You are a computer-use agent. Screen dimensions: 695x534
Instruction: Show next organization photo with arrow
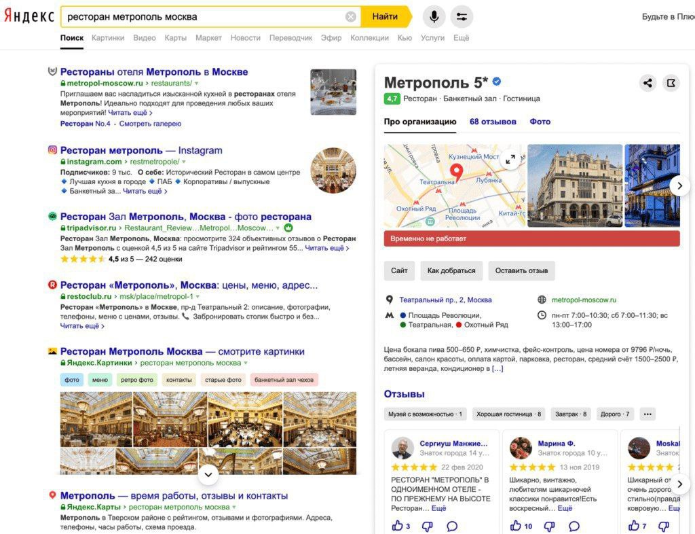679,185
